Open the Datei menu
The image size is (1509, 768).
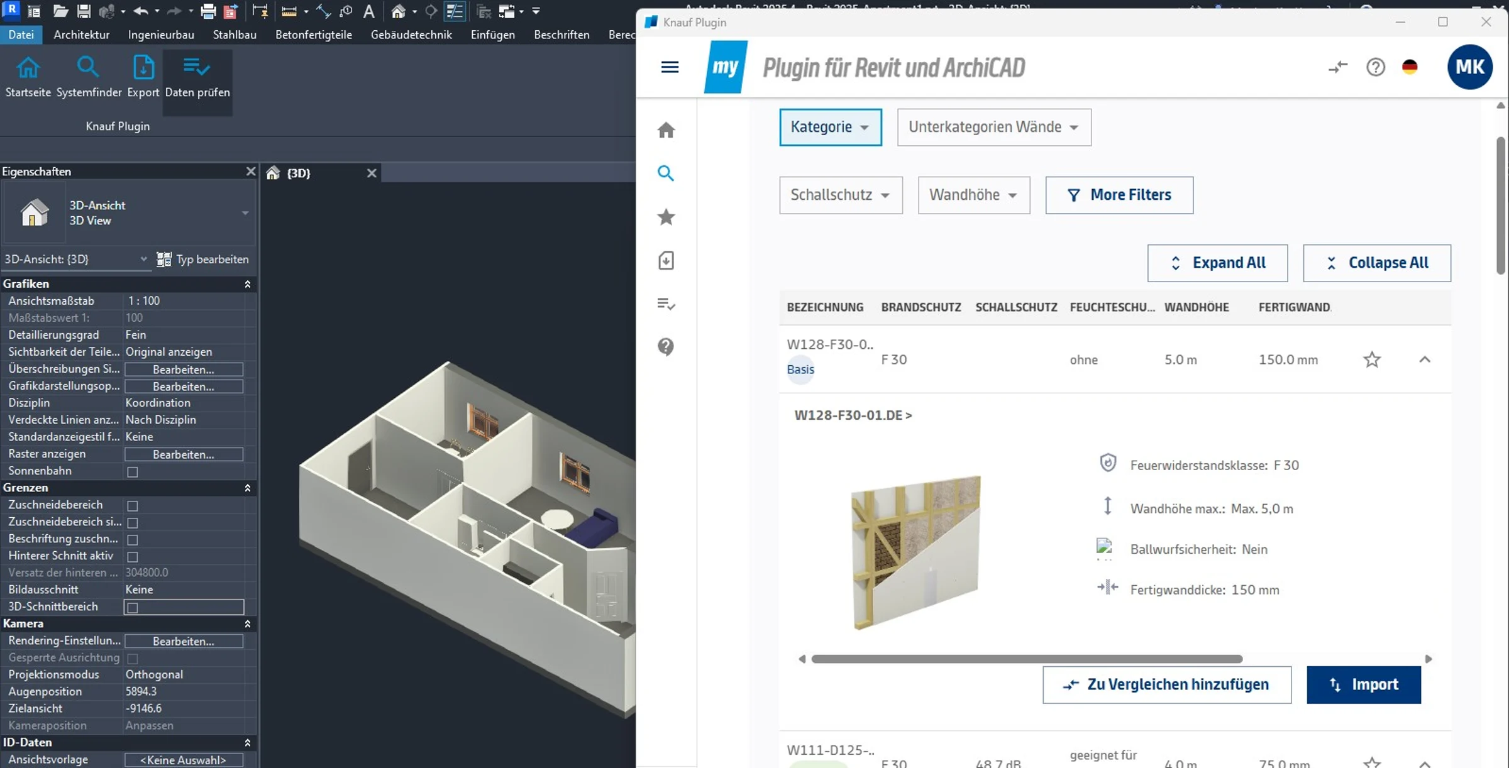point(21,35)
